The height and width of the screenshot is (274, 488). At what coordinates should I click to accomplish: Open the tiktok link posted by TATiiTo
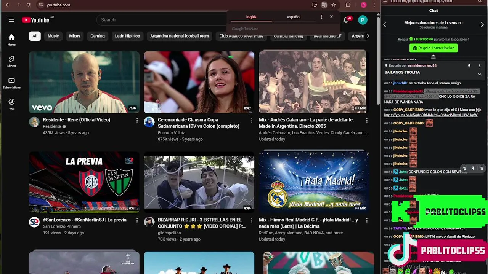(x=436, y=228)
